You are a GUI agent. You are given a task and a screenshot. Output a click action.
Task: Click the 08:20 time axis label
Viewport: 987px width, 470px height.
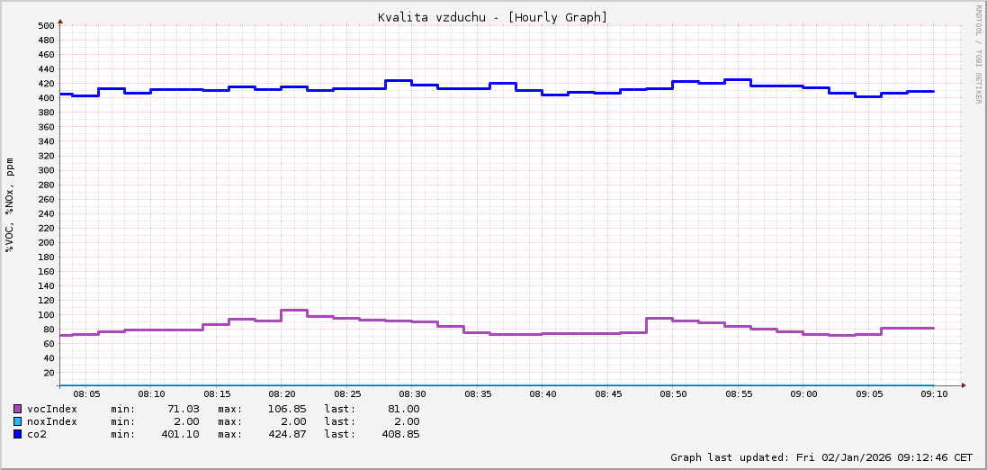(282, 394)
